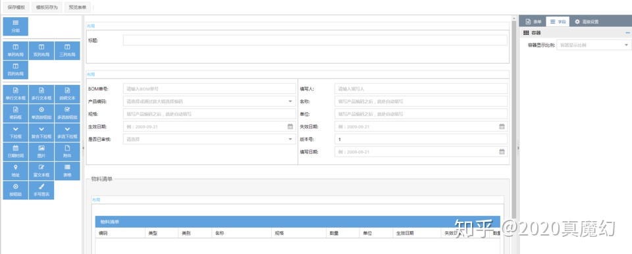
Task: Pick the 复合下拉框 compound dropdown tile
Action: (x=41, y=133)
